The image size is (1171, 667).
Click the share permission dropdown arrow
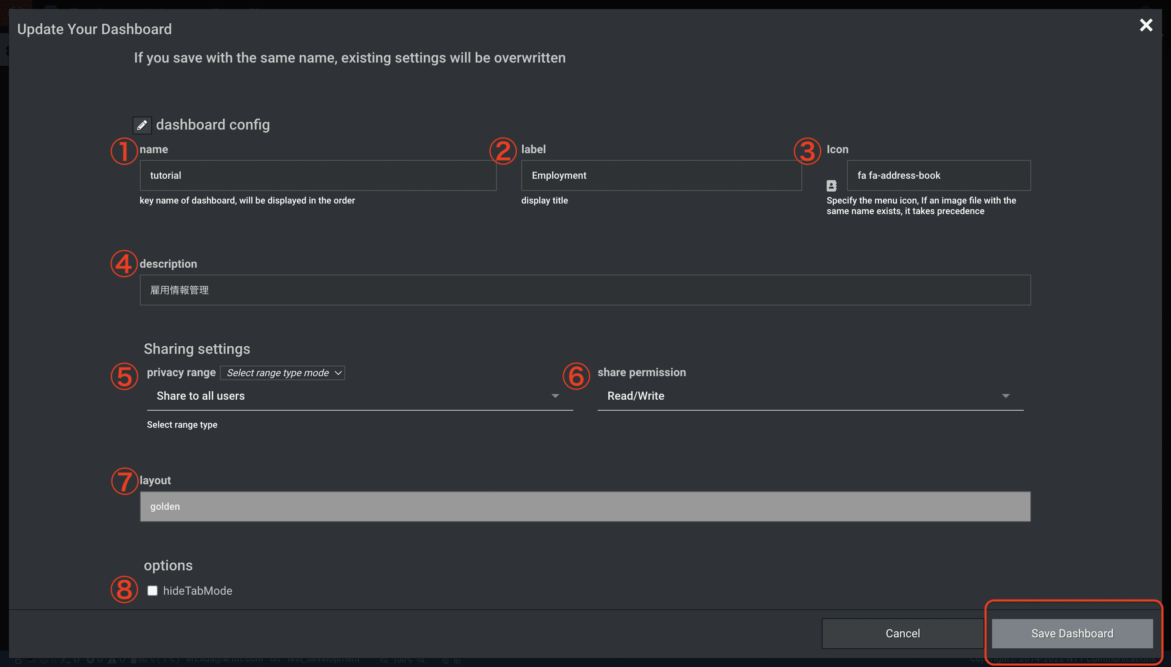point(1006,396)
